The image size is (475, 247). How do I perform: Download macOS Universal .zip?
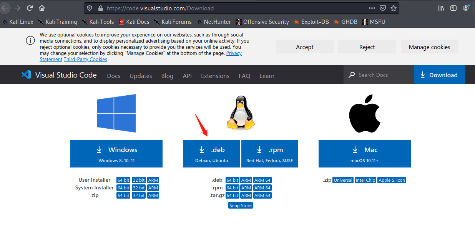pos(343,180)
